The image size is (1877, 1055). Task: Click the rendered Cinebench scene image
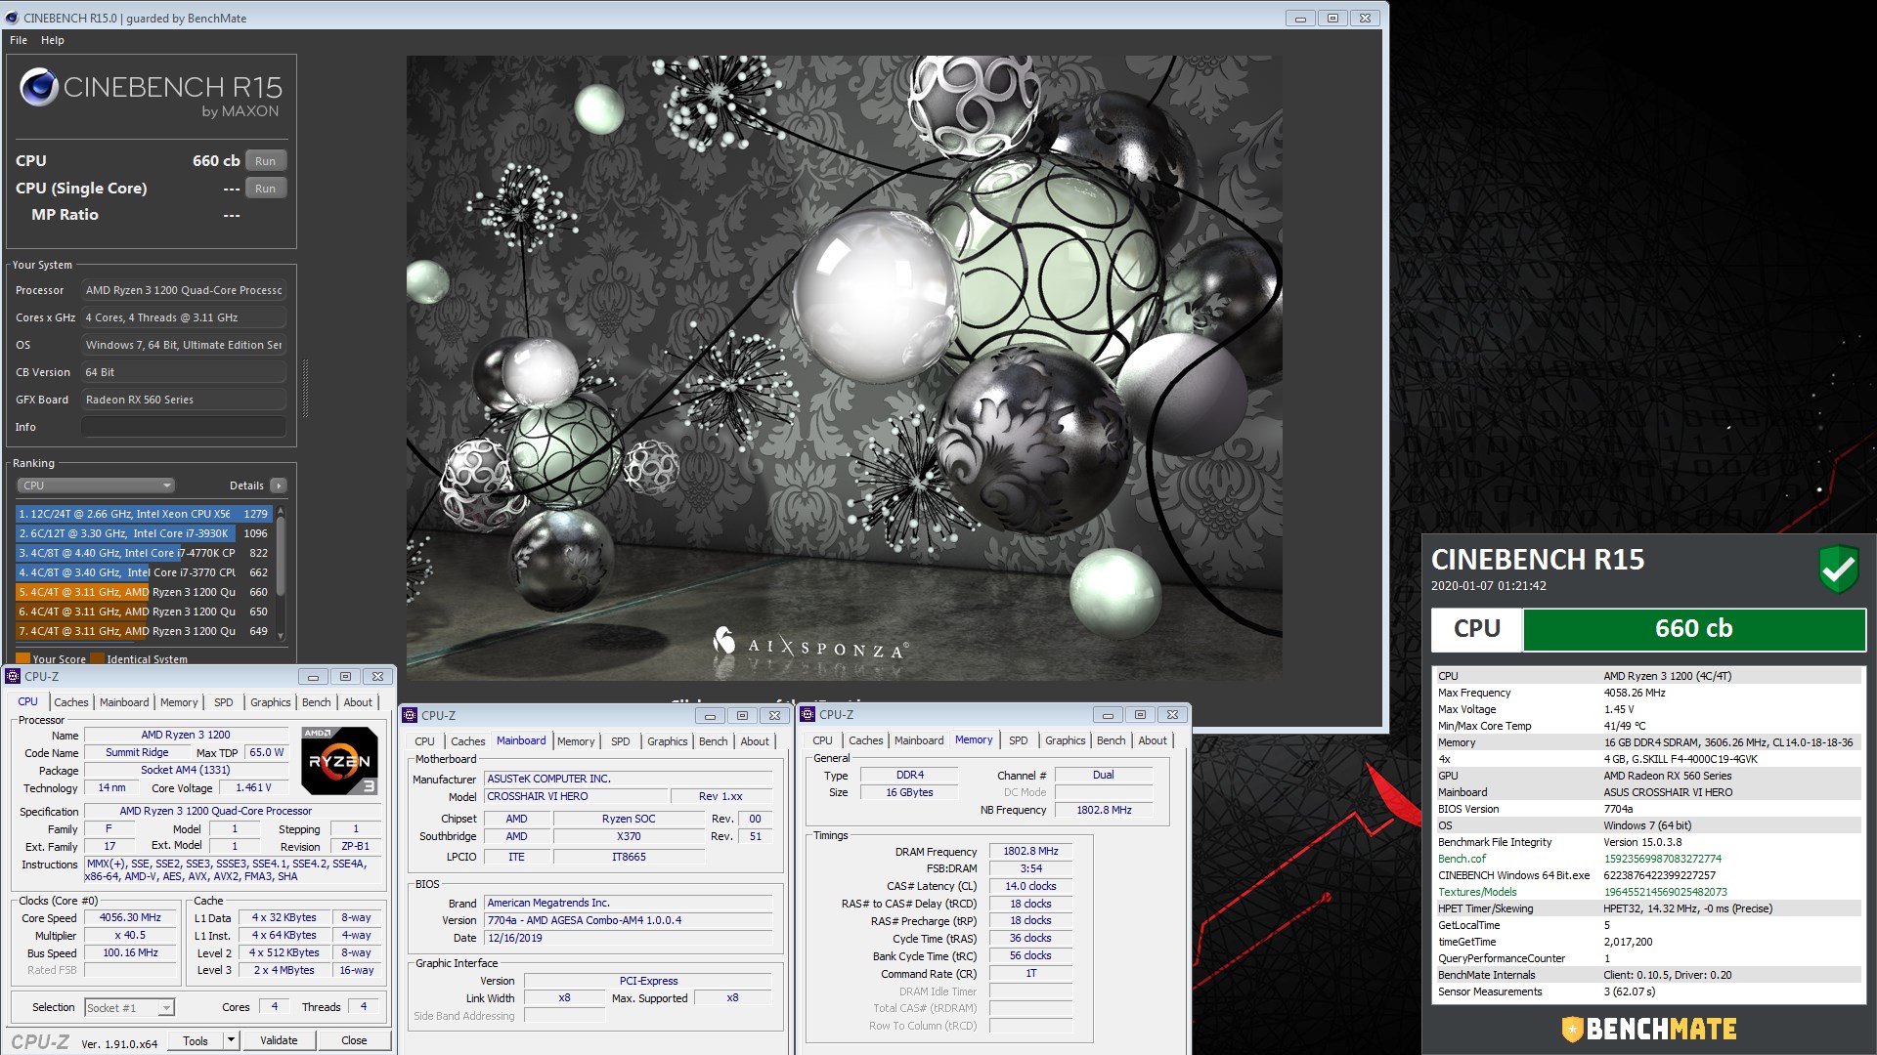[x=844, y=367]
